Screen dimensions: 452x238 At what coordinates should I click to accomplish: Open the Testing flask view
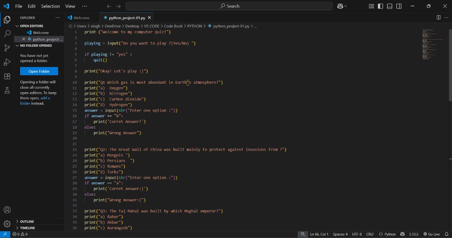[7, 90]
